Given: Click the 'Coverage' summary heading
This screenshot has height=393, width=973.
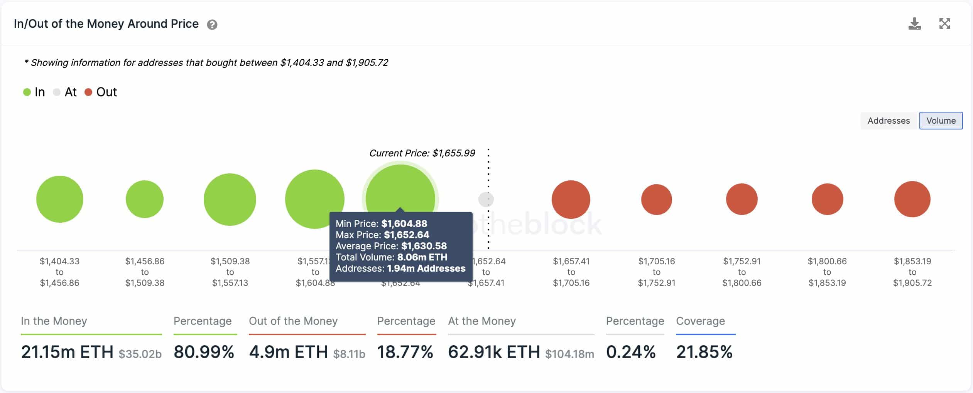Looking at the screenshot, I should click(x=700, y=321).
